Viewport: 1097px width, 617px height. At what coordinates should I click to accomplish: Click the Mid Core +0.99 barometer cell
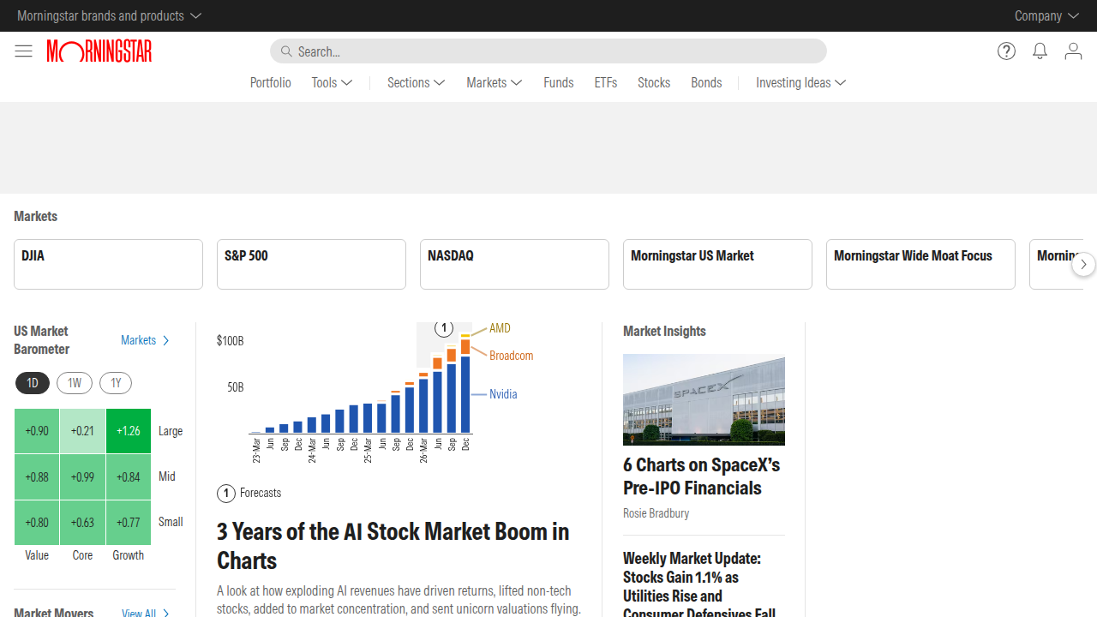(83, 476)
